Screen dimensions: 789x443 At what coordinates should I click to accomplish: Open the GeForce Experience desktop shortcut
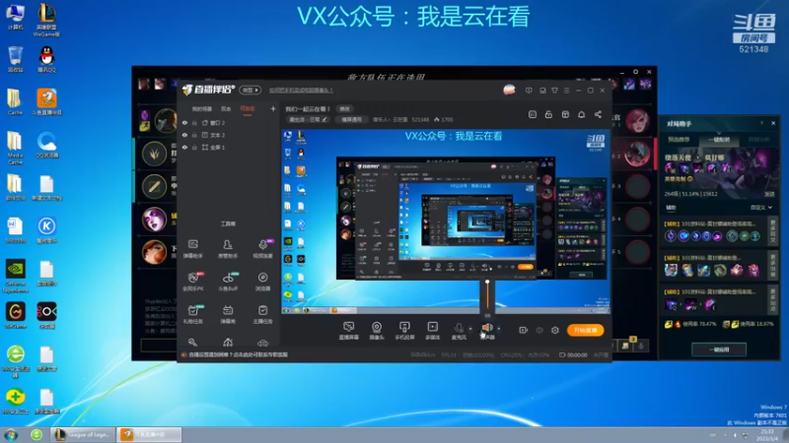coord(16,276)
